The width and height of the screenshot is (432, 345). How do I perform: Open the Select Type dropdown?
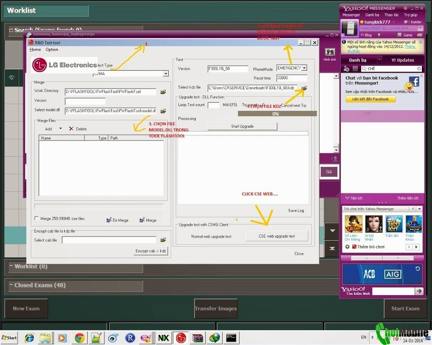pos(165,73)
